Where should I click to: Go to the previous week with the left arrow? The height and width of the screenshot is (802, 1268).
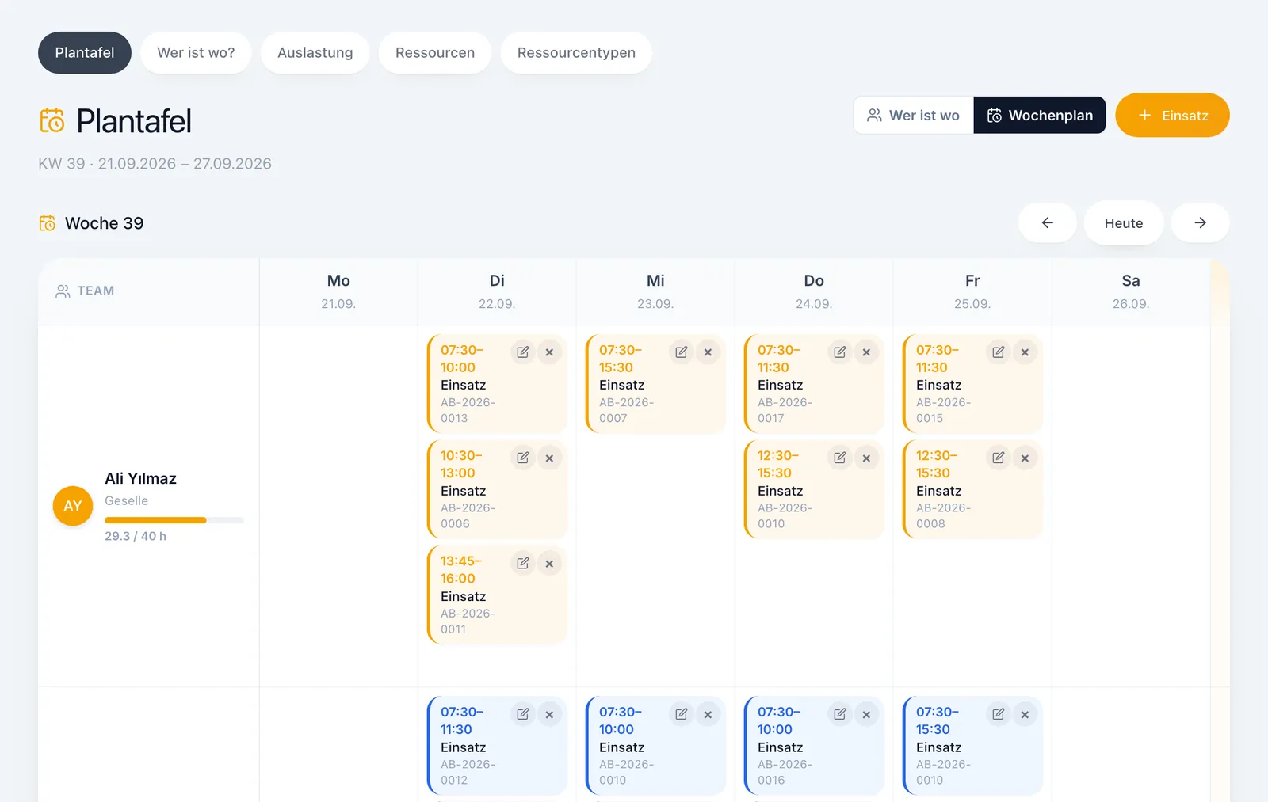(1047, 223)
